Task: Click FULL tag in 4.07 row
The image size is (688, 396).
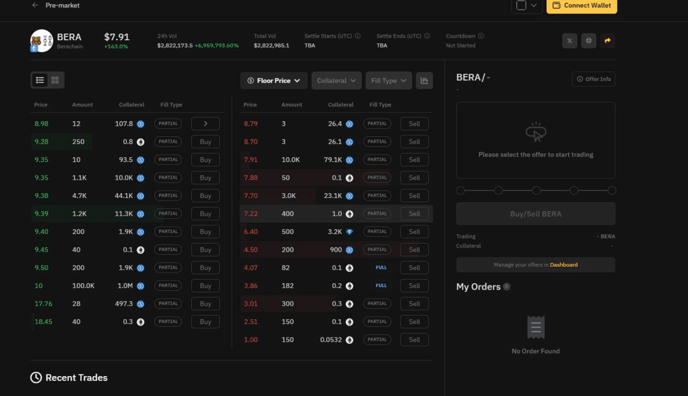Action: pyautogui.click(x=381, y=267)
